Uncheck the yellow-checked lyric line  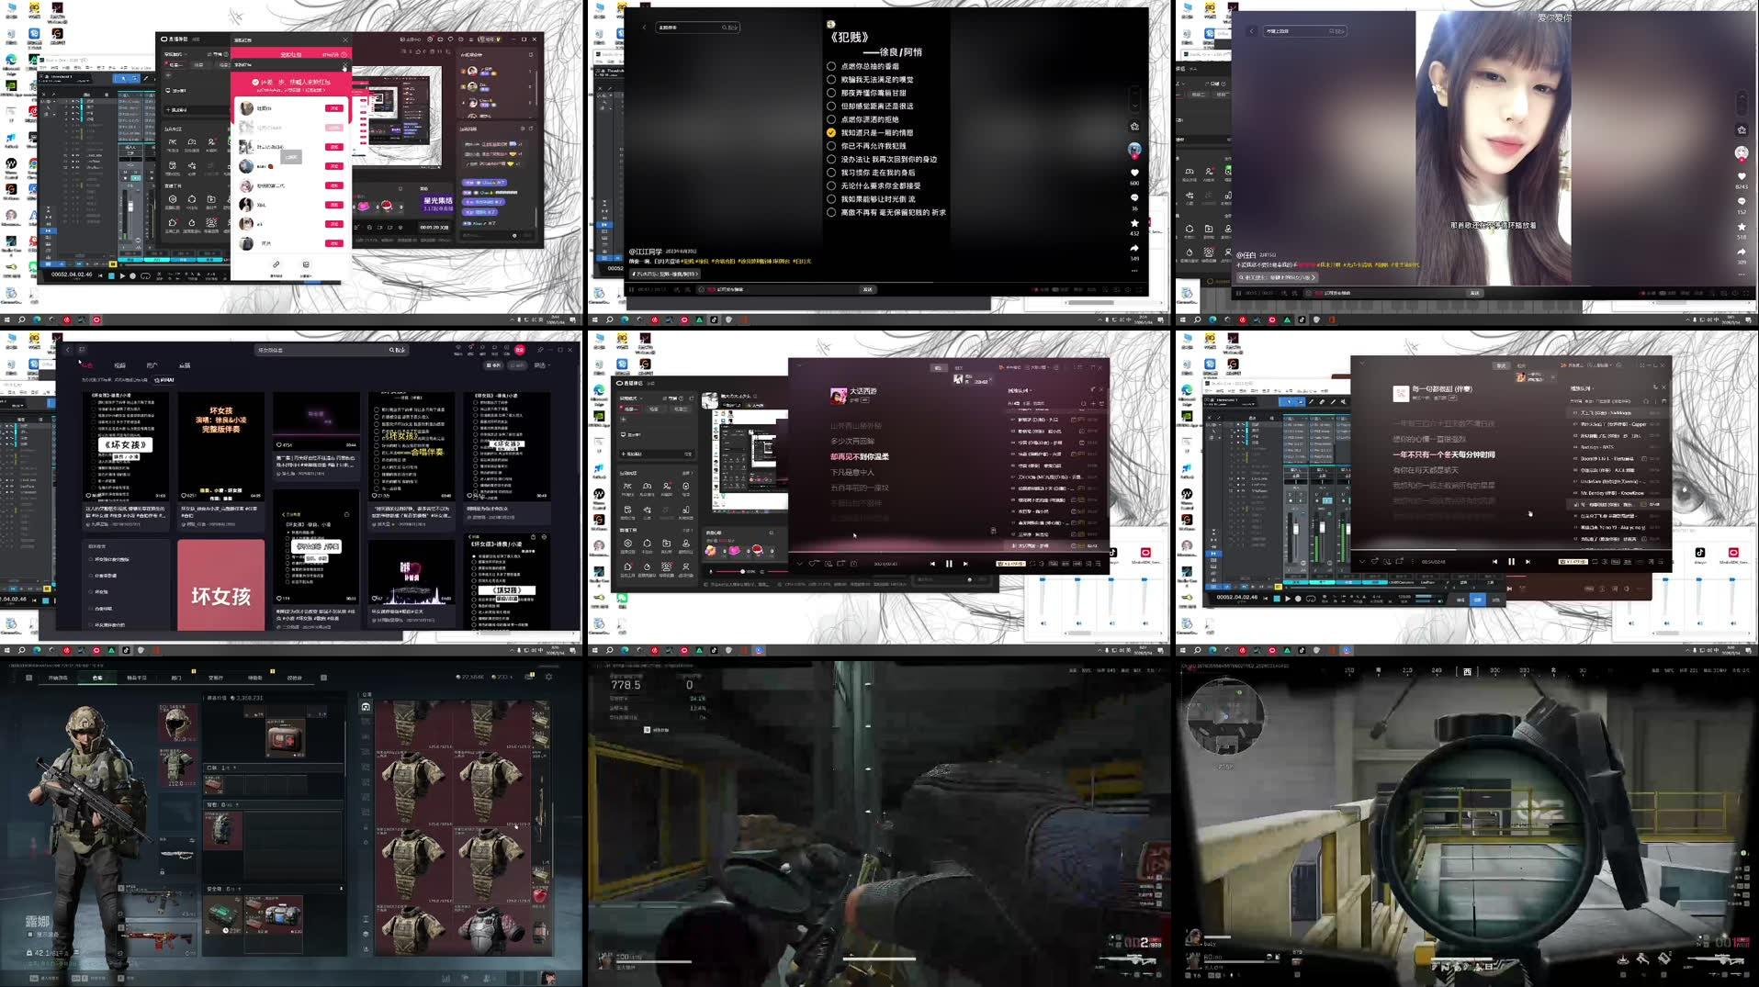pos(830,132)
